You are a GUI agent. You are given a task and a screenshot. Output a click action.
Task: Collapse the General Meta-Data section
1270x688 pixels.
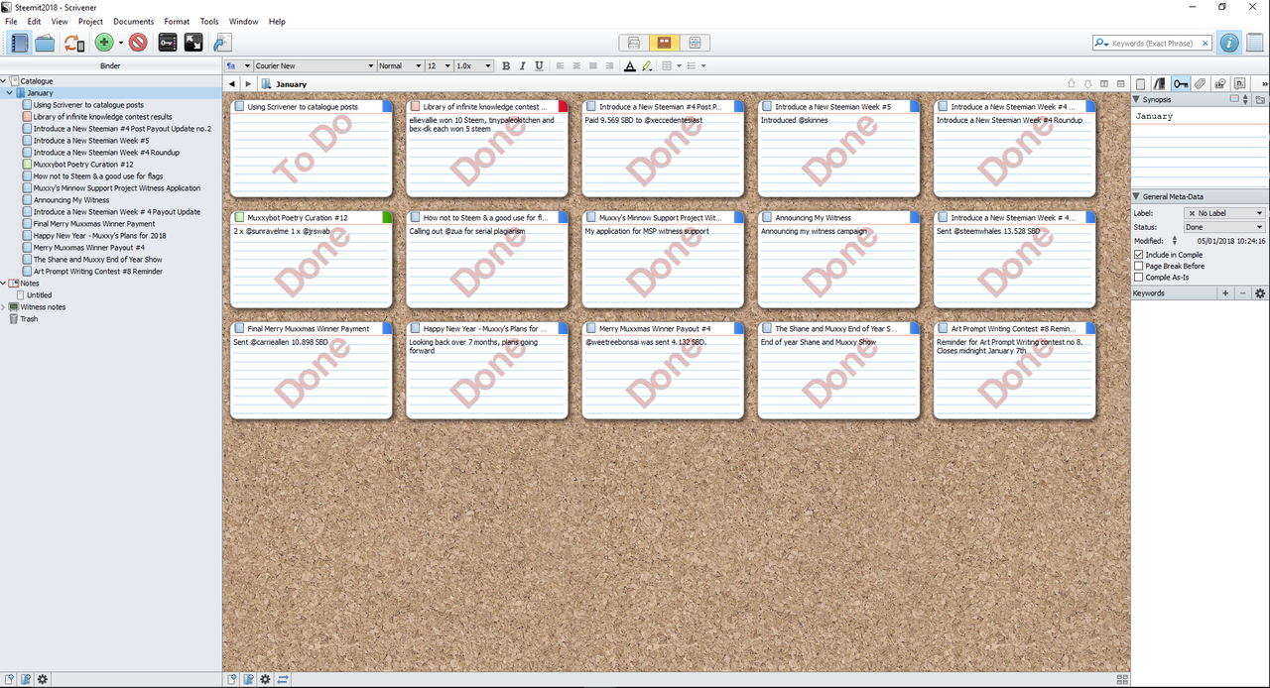click(1137, 196)
